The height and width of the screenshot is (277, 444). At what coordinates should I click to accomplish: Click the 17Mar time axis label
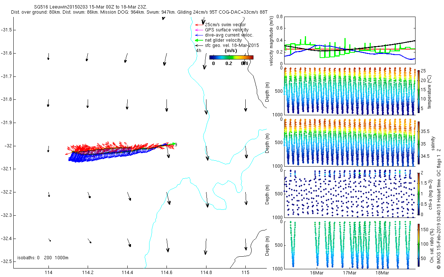tap(350, 273)
